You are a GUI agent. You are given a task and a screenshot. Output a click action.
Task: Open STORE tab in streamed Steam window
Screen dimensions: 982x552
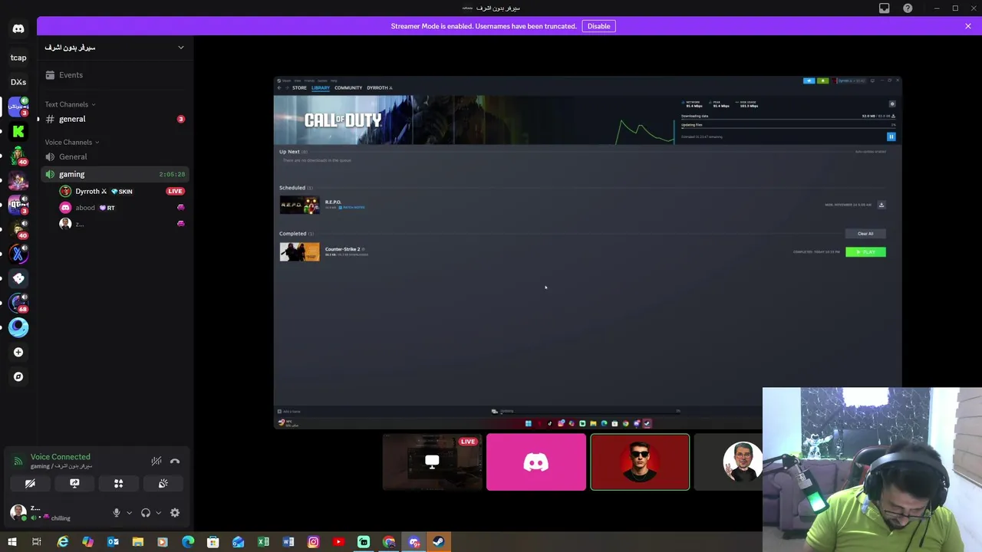299,87
